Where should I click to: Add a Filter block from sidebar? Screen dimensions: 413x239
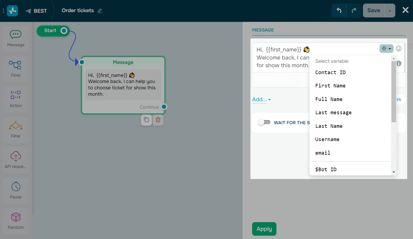tap(16, 130)
